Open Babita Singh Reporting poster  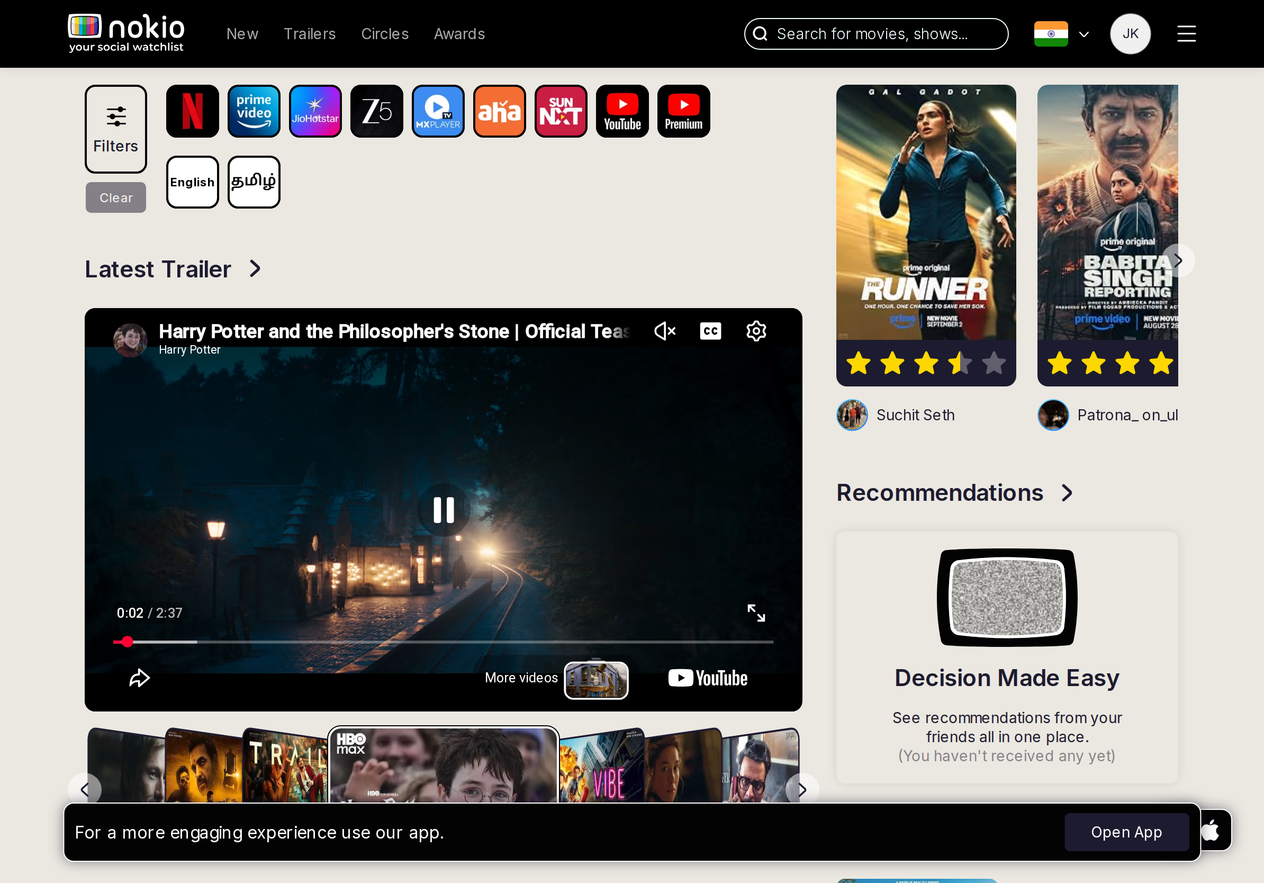pos(1108,212)
